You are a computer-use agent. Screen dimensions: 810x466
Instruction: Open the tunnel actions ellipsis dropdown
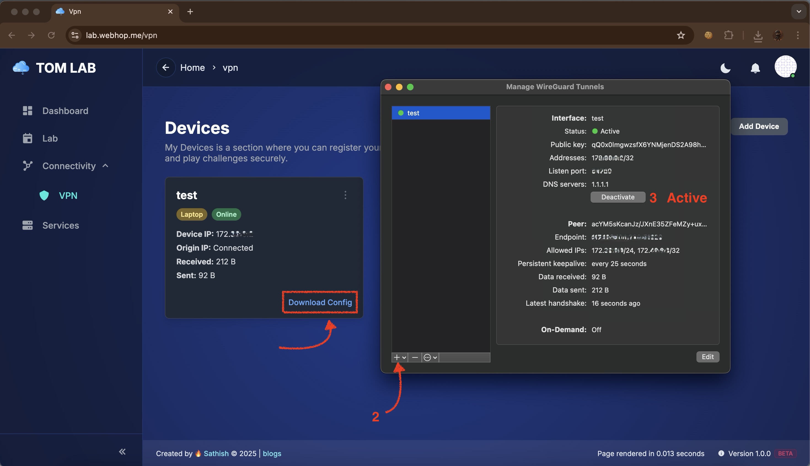[430, 357]
